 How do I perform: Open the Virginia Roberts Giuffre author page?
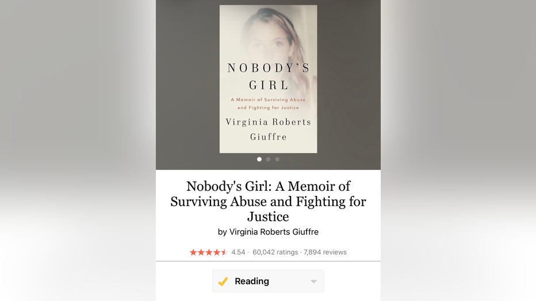pyautogui.click(x=274, y=232)
